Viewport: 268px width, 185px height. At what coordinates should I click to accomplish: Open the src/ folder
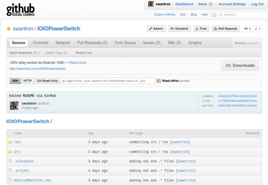point(18,152)
